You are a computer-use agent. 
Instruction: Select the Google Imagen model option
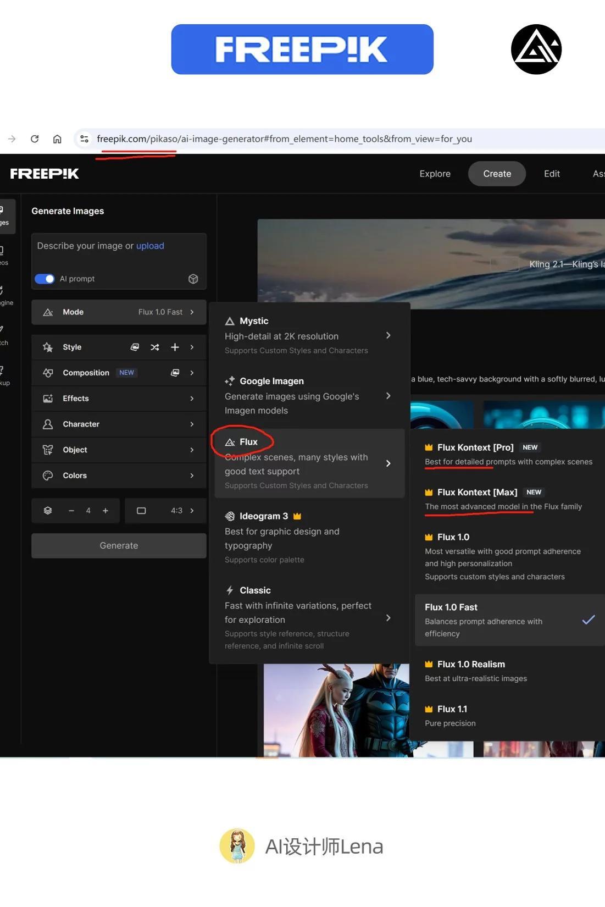[309, 396]
